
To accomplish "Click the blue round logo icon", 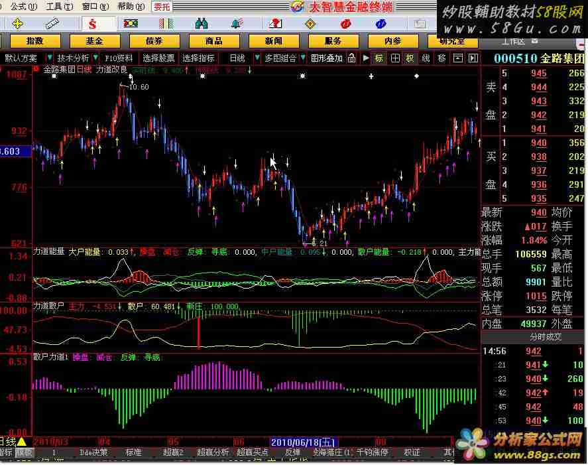I will tap(381, 24).
